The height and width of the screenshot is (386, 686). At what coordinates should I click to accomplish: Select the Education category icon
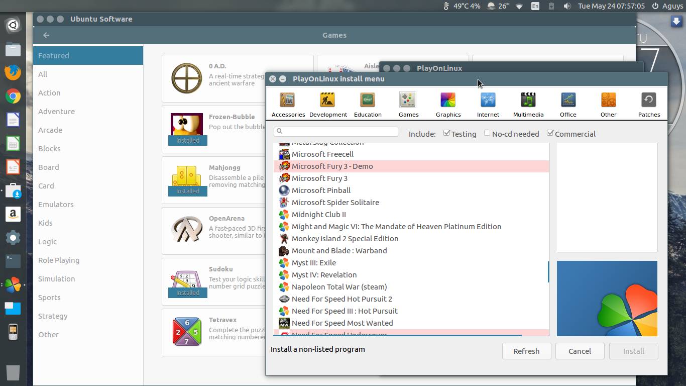[368, 100]
